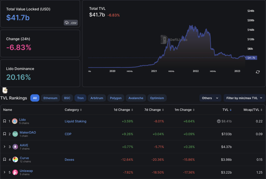This screenshot has height=179, width=266.
Task: Expand the Uniswap row chevron
Action: click(x=4, y=172)
